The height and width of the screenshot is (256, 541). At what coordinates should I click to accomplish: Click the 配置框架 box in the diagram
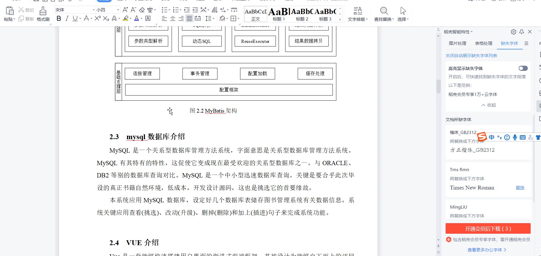229,90
